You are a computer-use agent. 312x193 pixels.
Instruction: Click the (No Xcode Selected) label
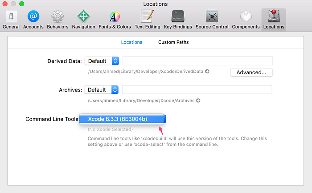[110, 129]
